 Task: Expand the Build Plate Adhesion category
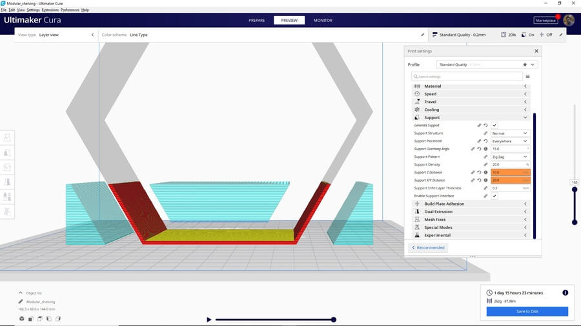471,204
